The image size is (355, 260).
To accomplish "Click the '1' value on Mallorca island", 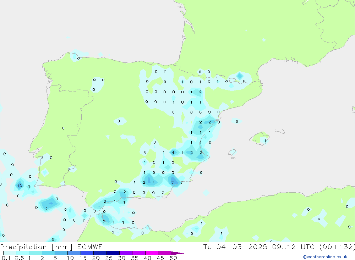I will click(265, 141).
